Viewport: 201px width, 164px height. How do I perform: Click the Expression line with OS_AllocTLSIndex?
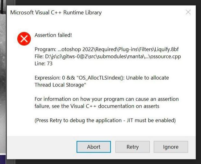(102, 78)
